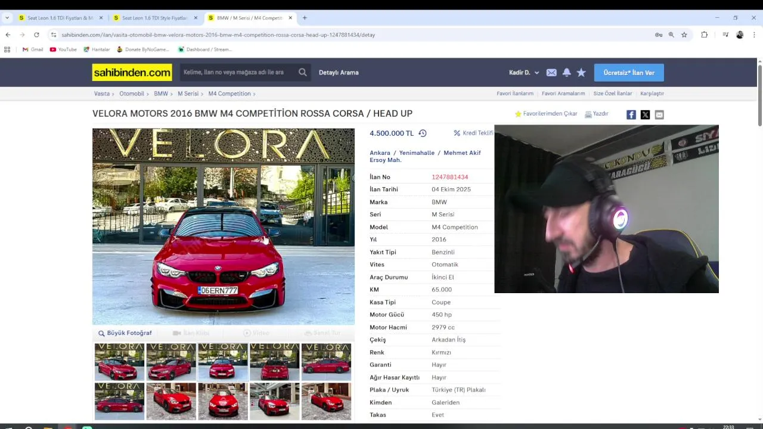Click Detaylı Arama link

(x=339, y=73)
